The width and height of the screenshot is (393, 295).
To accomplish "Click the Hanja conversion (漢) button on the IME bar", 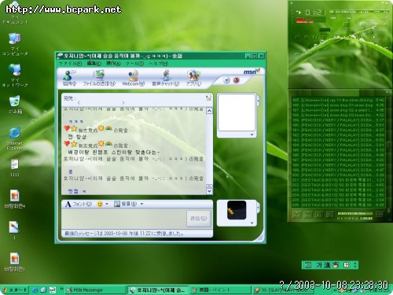I will (x=327, y=265).
